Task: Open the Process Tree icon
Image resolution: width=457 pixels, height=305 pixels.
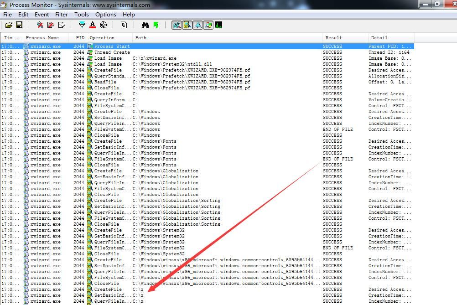Action: click(x=124, y=25)
